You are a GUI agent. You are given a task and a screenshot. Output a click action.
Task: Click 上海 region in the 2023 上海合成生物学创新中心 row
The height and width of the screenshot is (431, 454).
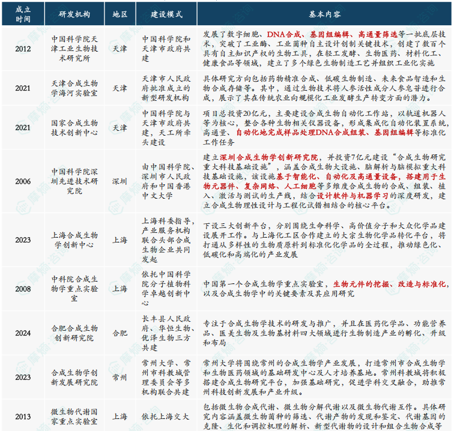click(x=120, y=240)
